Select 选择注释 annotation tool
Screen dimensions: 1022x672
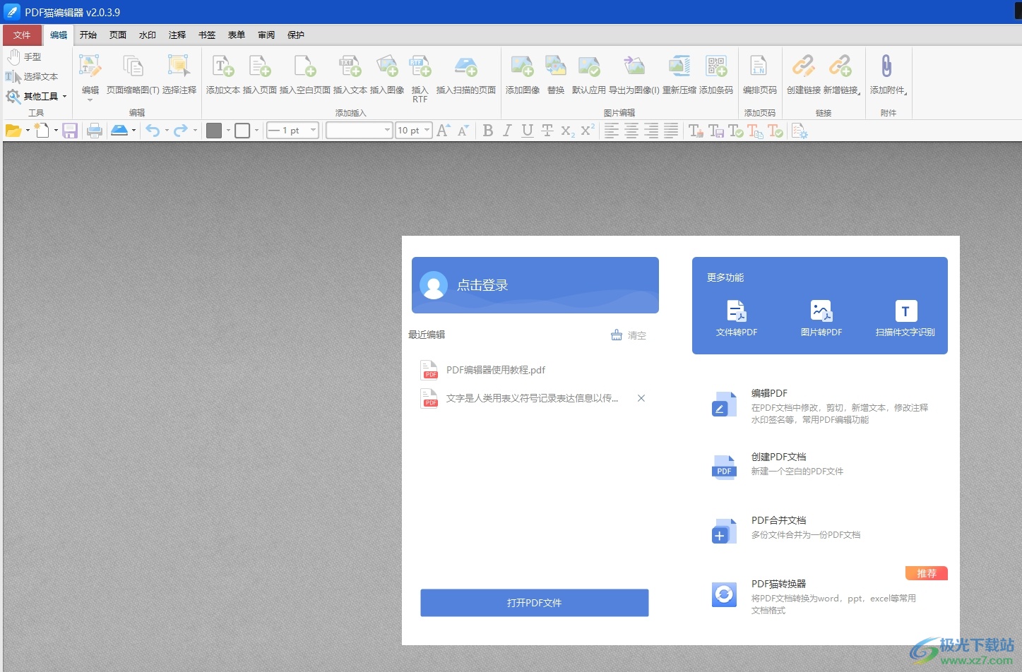tap(179, 75)
